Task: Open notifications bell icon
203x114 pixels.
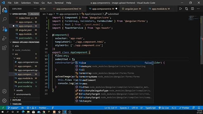Action: [x=199, y=108]
